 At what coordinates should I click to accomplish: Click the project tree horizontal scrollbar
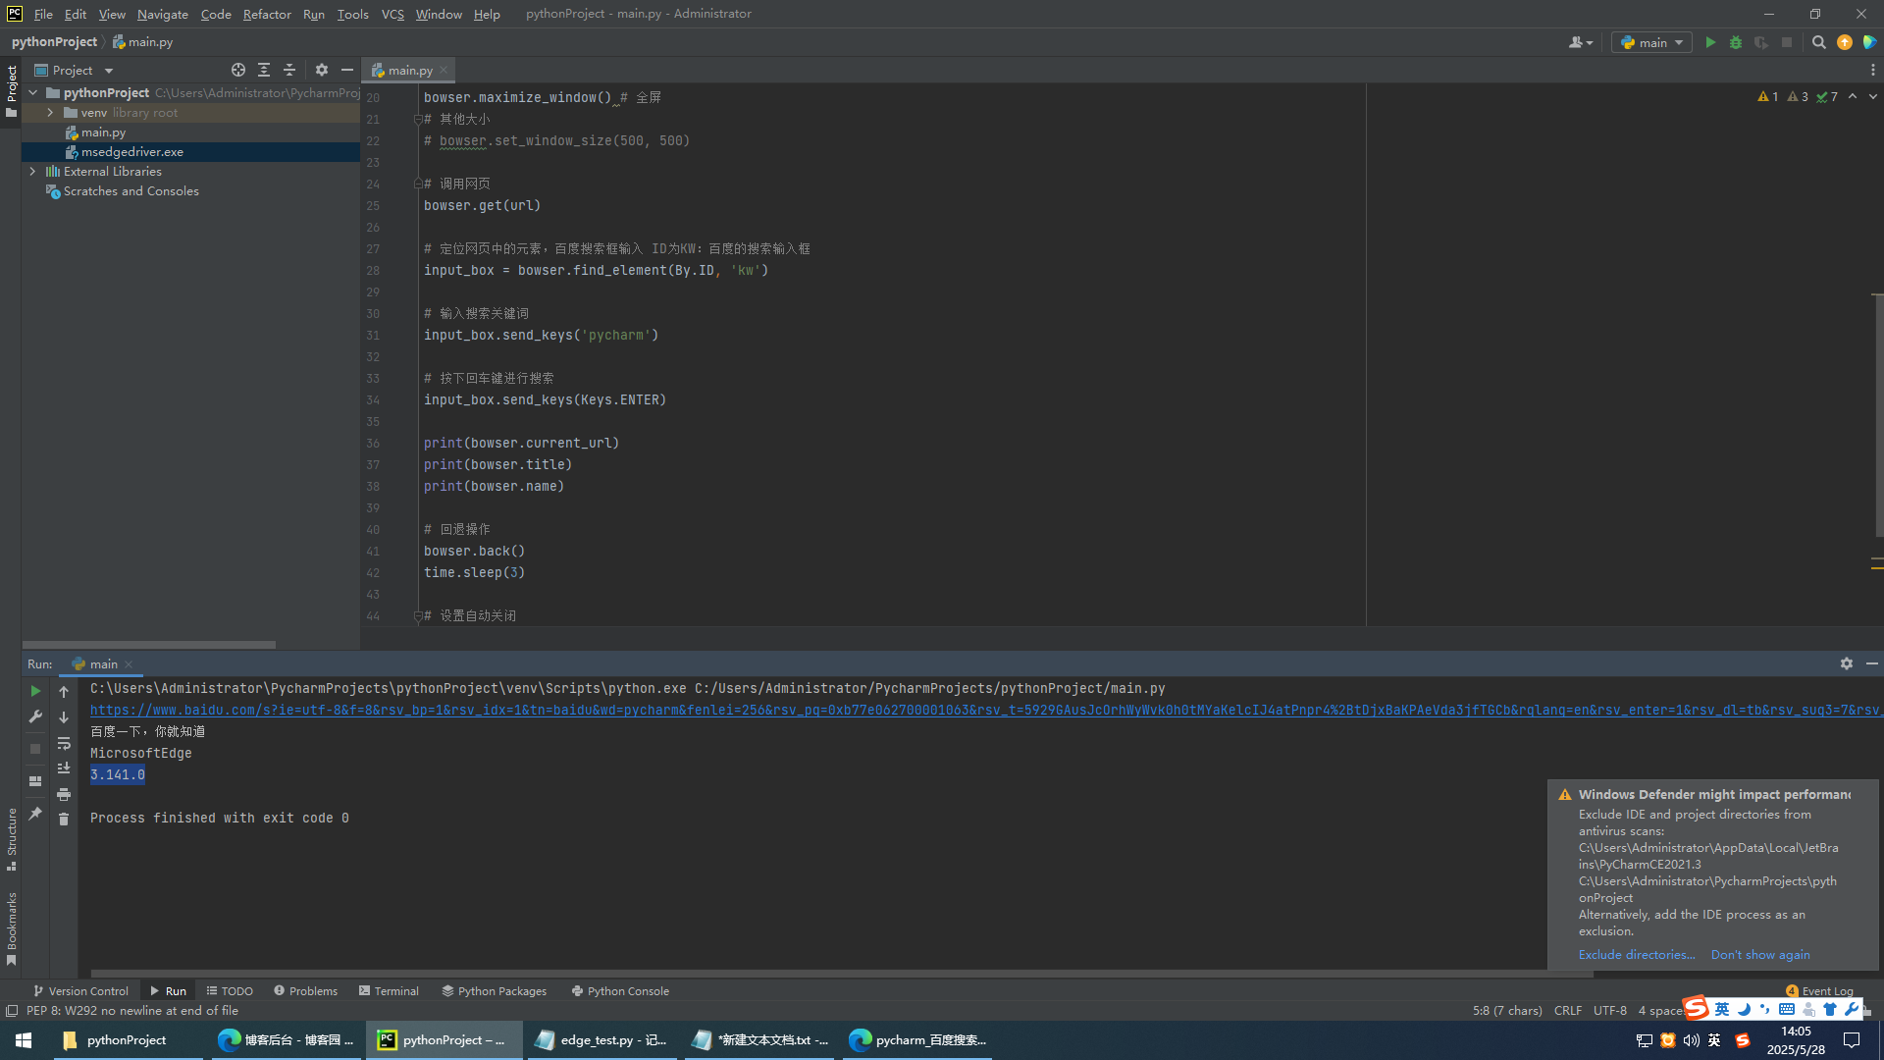tap(149, 645)
